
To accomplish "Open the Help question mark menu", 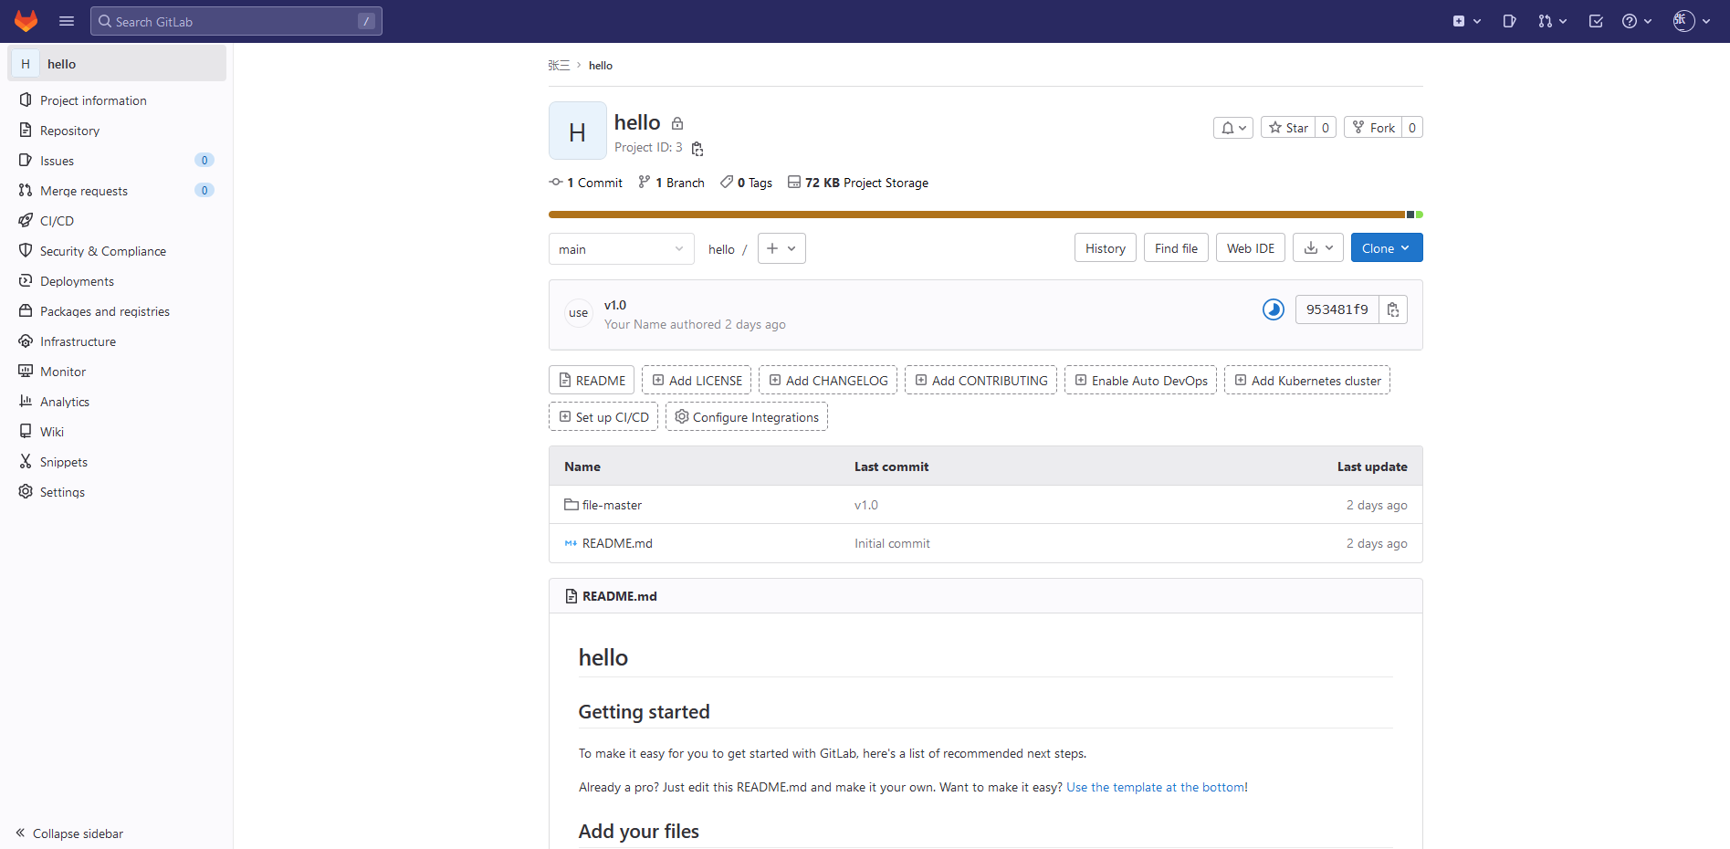I will tap(1637, 21).
